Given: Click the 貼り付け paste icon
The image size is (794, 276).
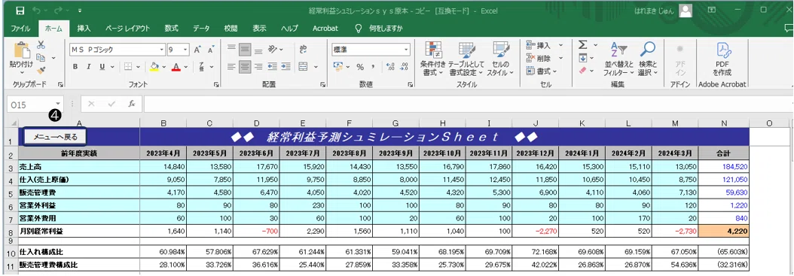Looking at the screenshot, I should click(x=21, y=51).
